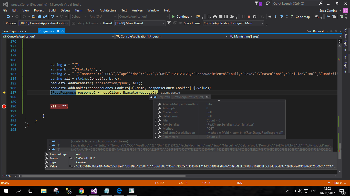The width and height of the screenshot is (350, 196).
Task: Click magnifier visualizer beside Name value
Action: tap(71, 158)
